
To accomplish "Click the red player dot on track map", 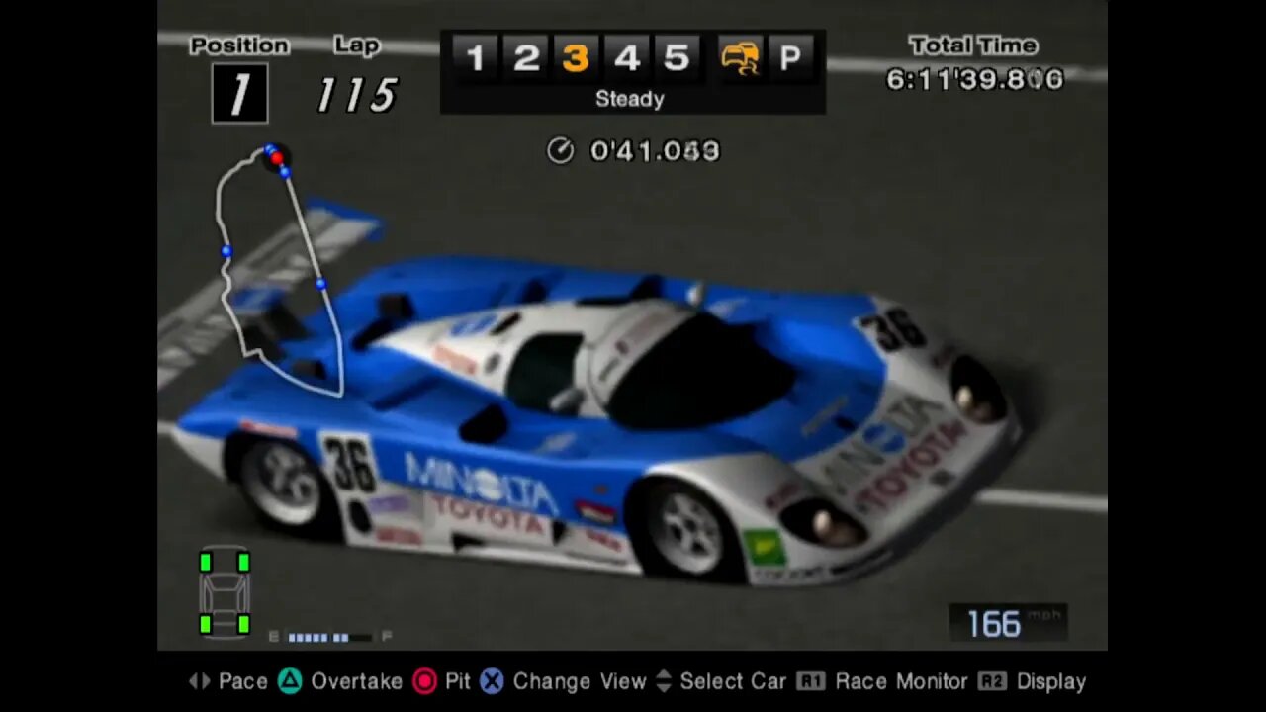I will pos(276,157).
